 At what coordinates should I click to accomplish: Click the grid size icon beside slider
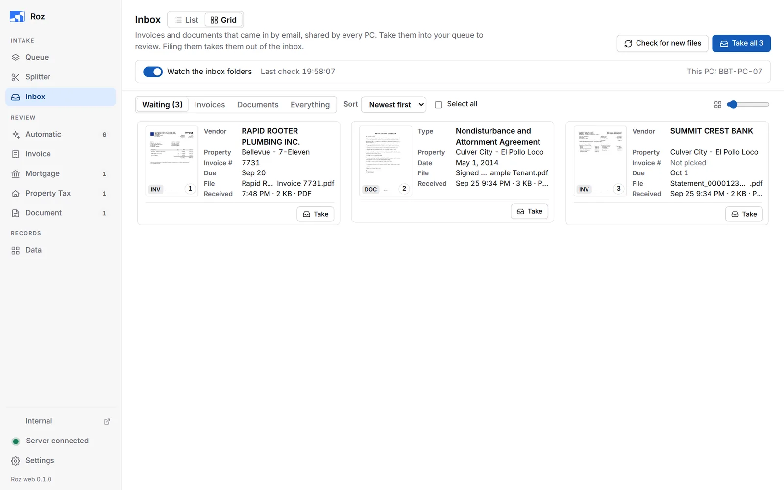[718, 105]
